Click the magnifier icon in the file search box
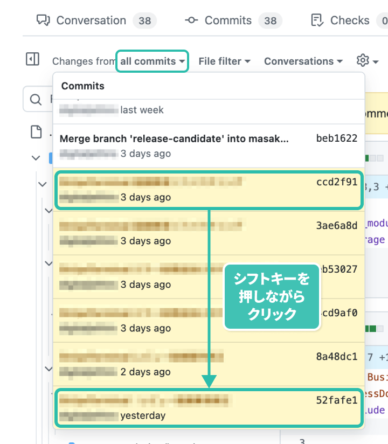388x444 pixels. tap(36, 100)
